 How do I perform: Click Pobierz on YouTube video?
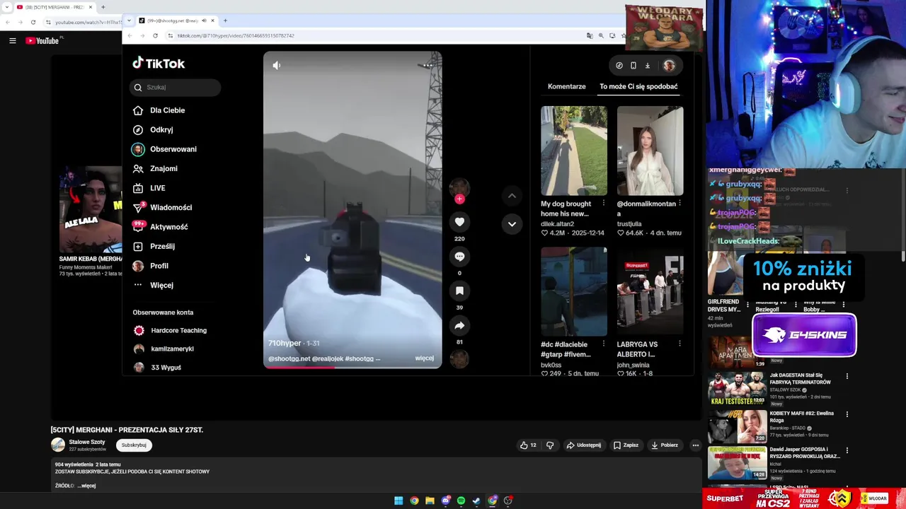[665, 445]
